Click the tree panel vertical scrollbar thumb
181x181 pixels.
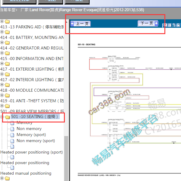point(66,158)
